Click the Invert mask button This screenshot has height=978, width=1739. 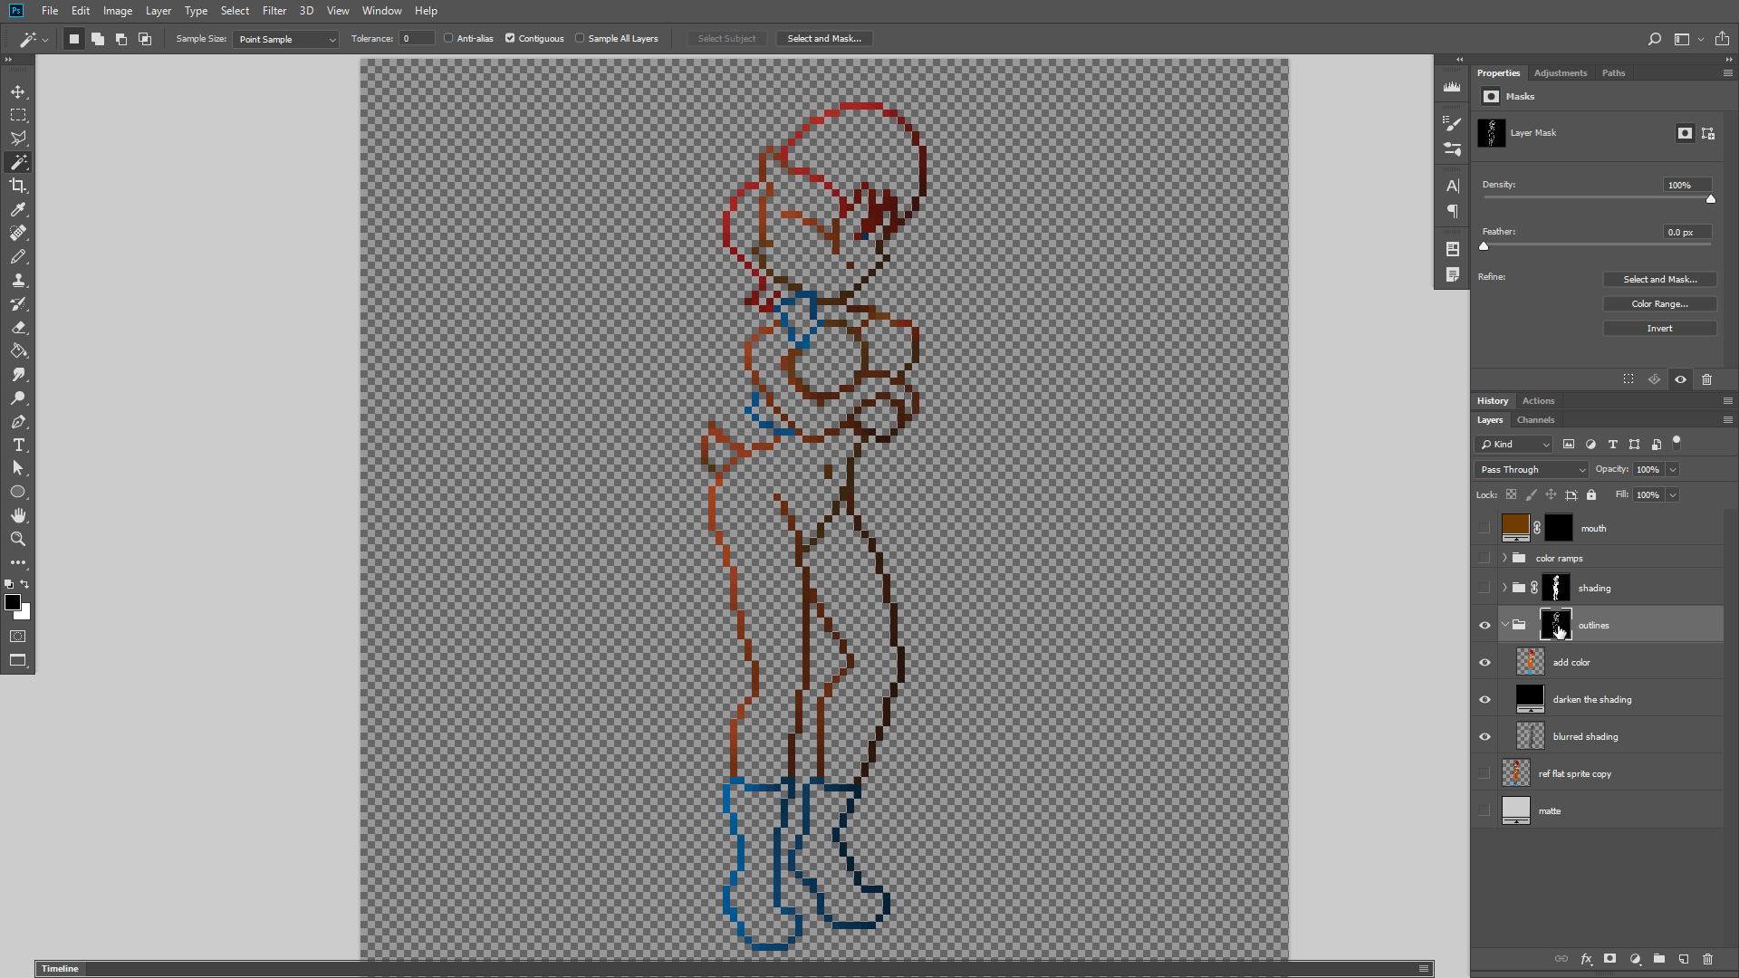1659,328
